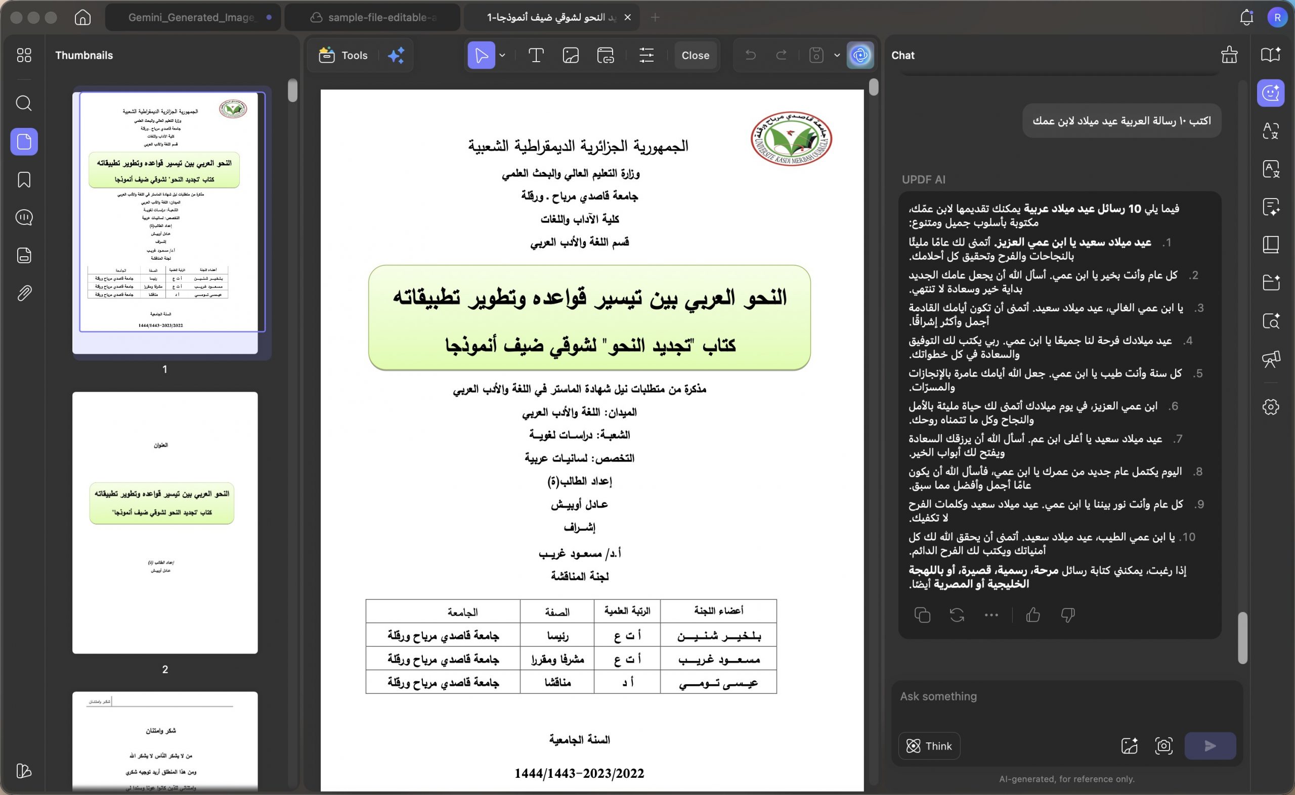Choose the selection cursor tool

pyautogui.click(x=481, y=55)
